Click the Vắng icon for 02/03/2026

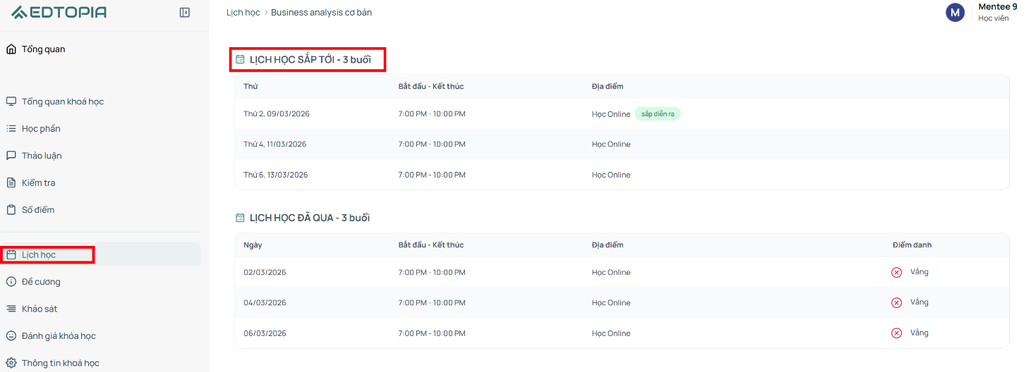[x=897, y=272]
